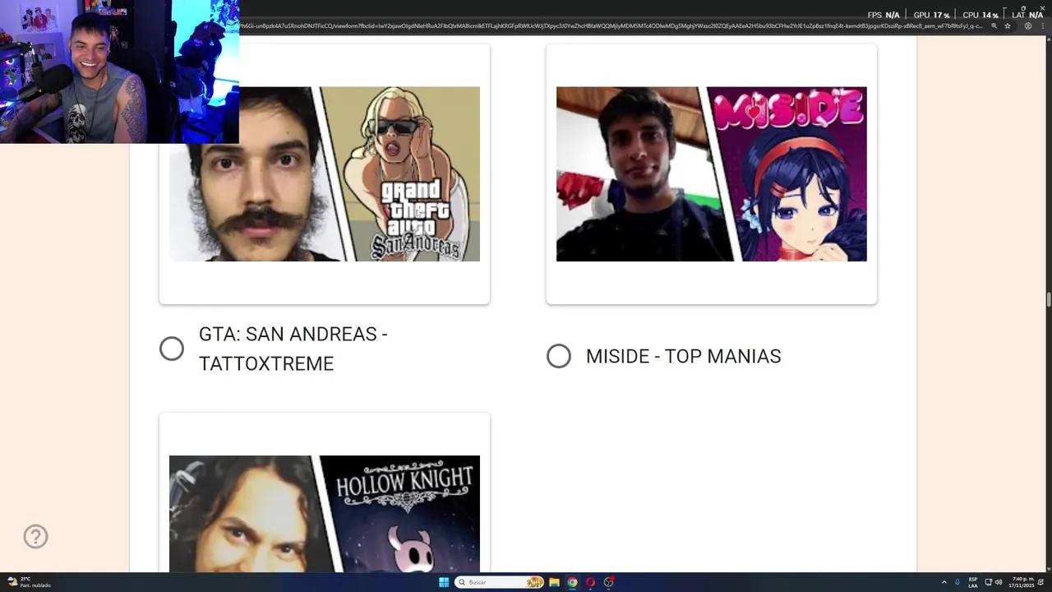Open Opera browser from the taskbar
Screen dimensions: 1052x592
(590, 582)
